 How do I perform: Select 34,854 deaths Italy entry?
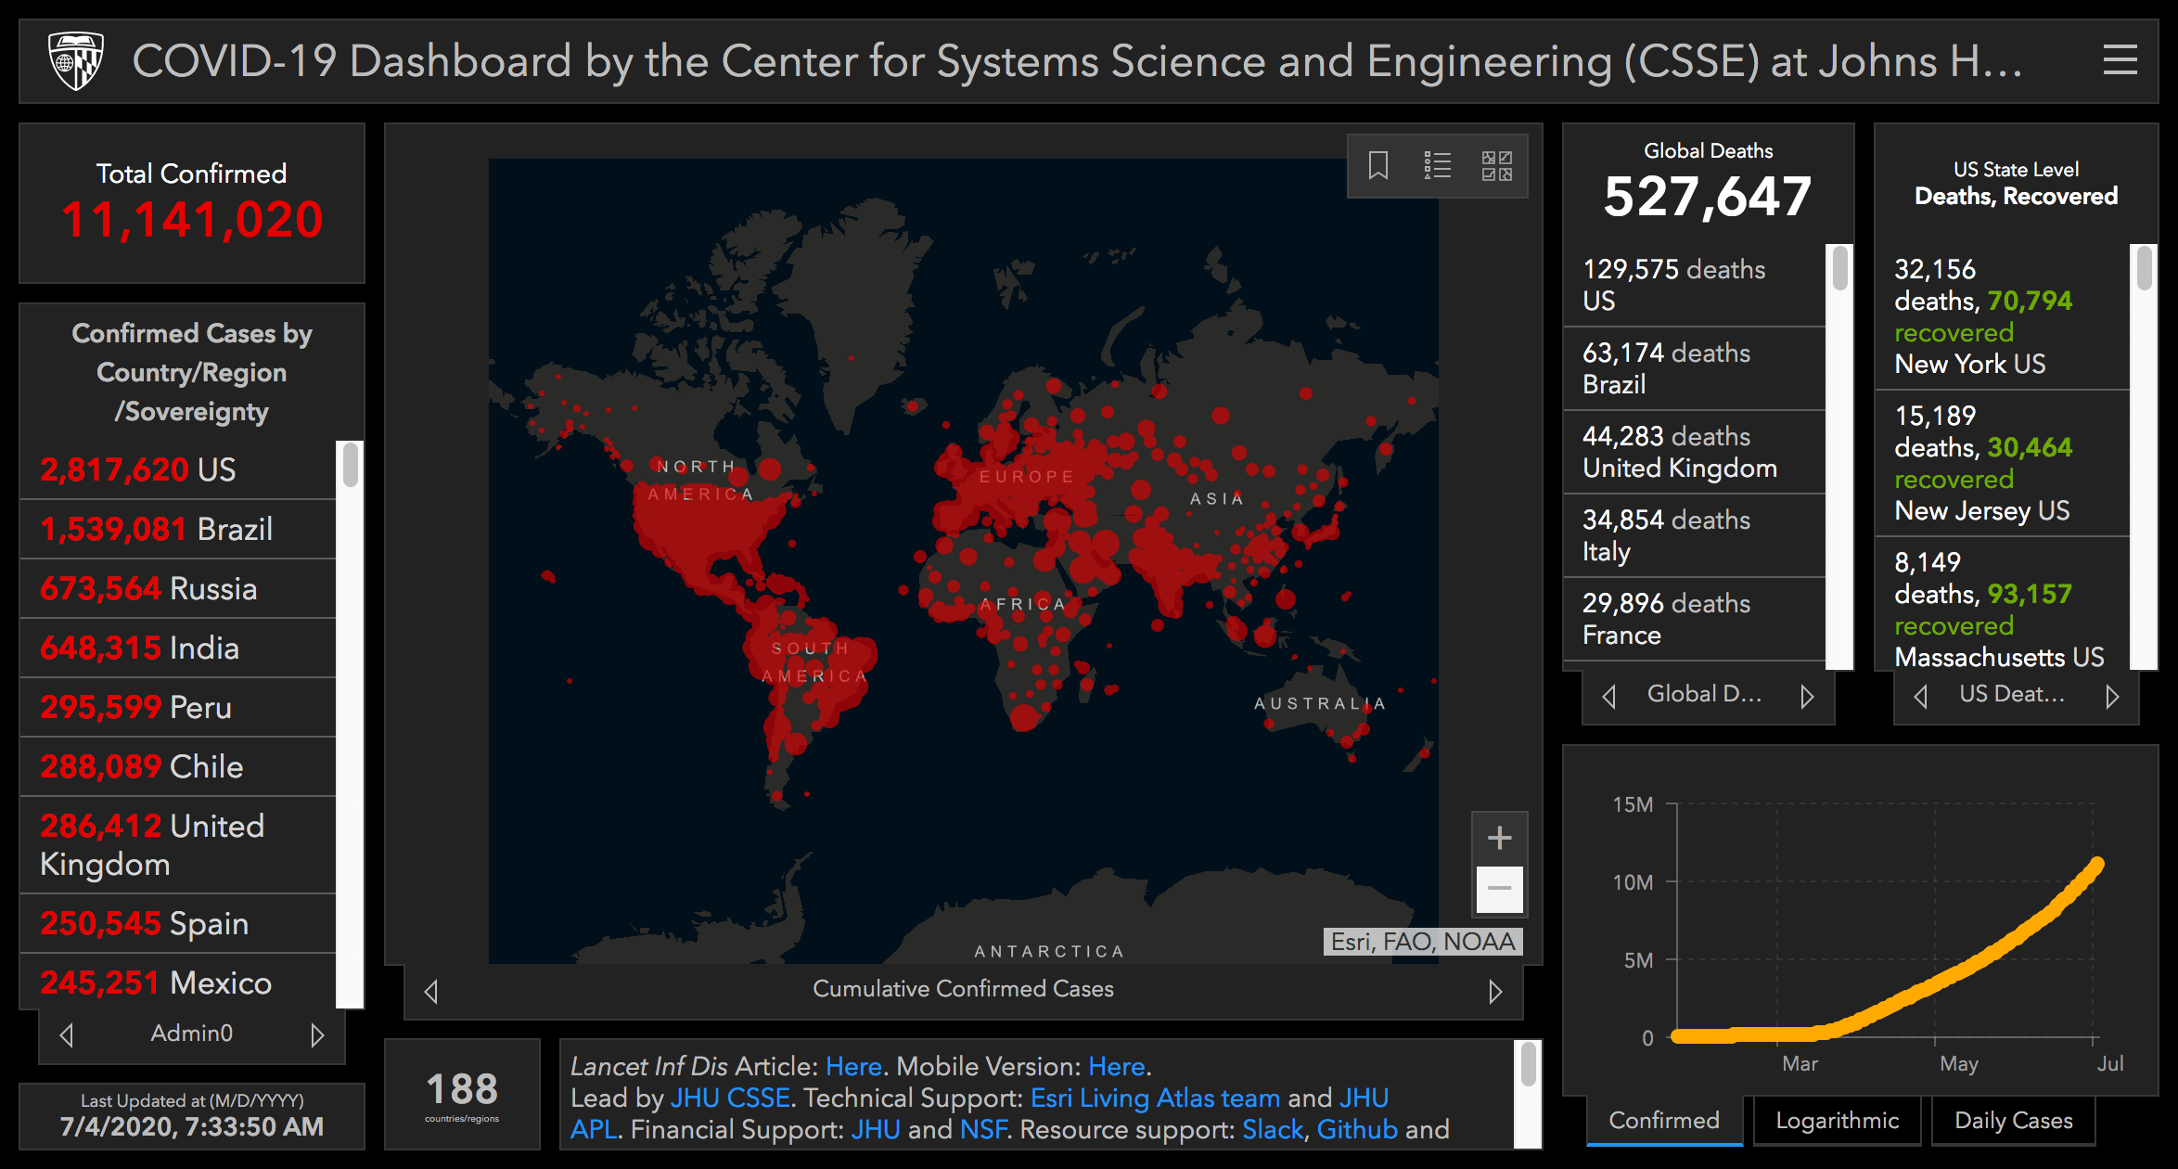[1695, 535]
